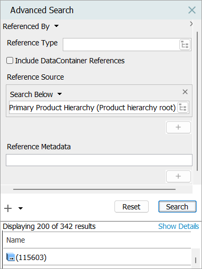Expand the panel using the right chevron

click(191, 24)
